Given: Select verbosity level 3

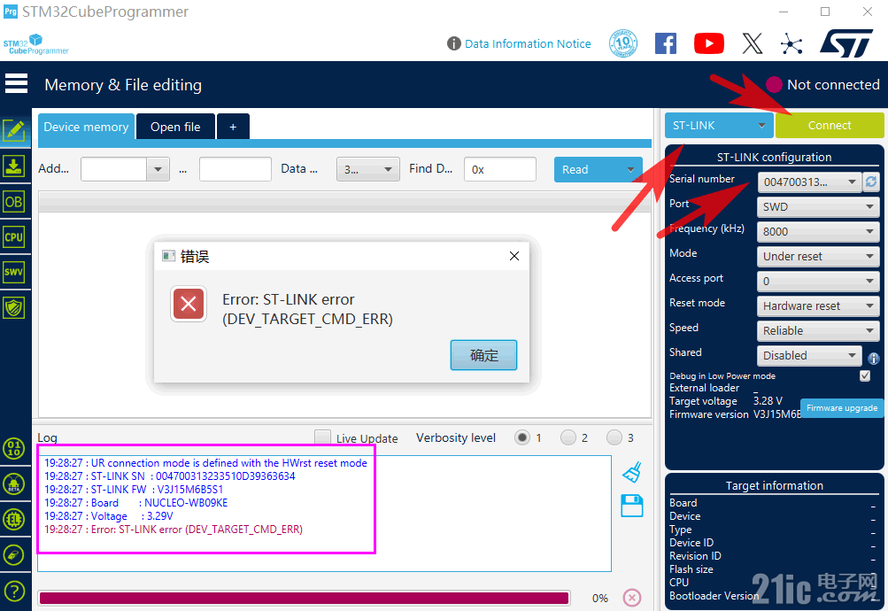Looking at the screenshot, I should pos(614,437).
